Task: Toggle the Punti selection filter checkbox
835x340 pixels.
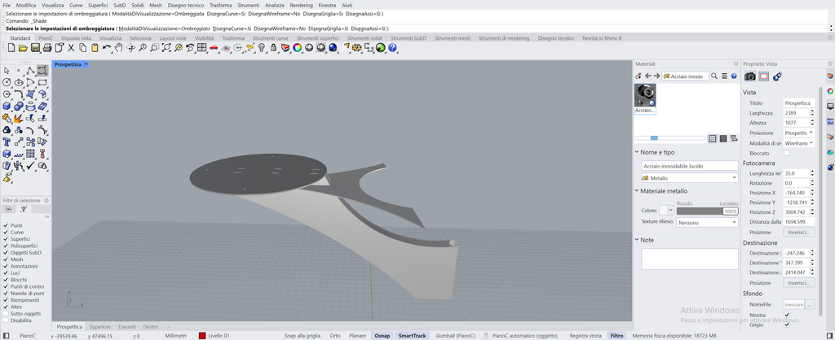Action: tap(6, 225)
